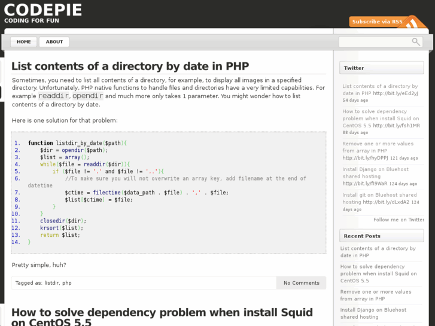Click the readdir call in code line 4
This screenshot has width=435, height=326.
pos(95,164)
